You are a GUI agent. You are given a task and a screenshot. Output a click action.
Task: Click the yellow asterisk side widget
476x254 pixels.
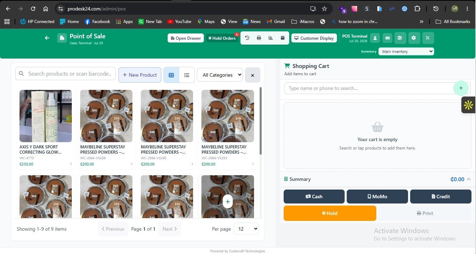click(469, 105)
